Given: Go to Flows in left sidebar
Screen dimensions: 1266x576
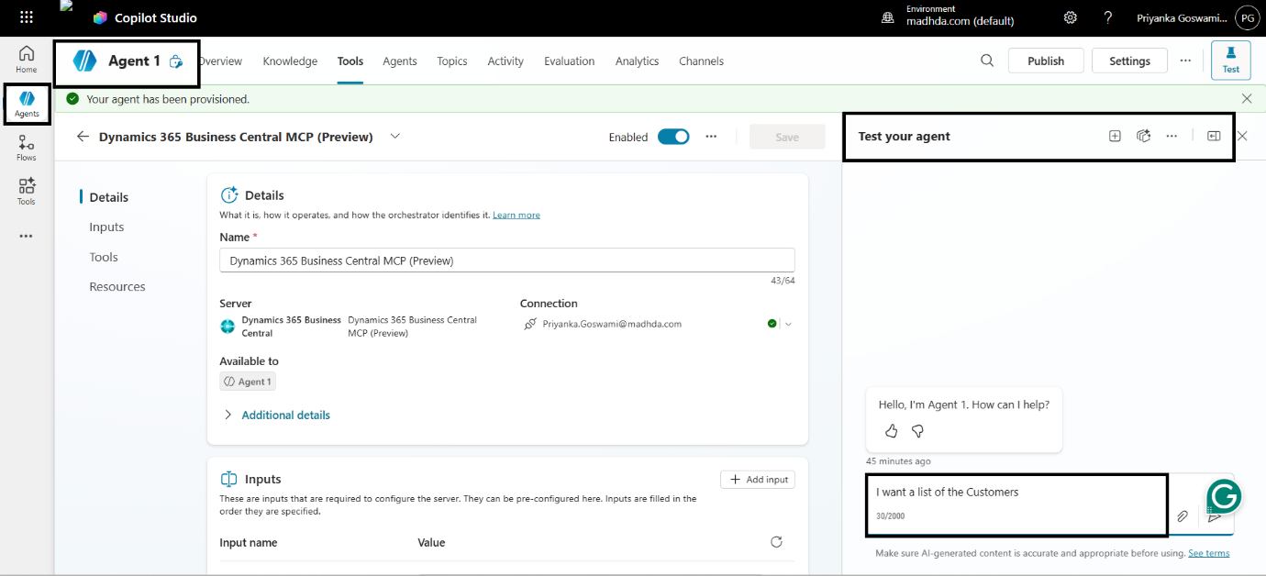Looking at the screenshot, I should 27,148.
